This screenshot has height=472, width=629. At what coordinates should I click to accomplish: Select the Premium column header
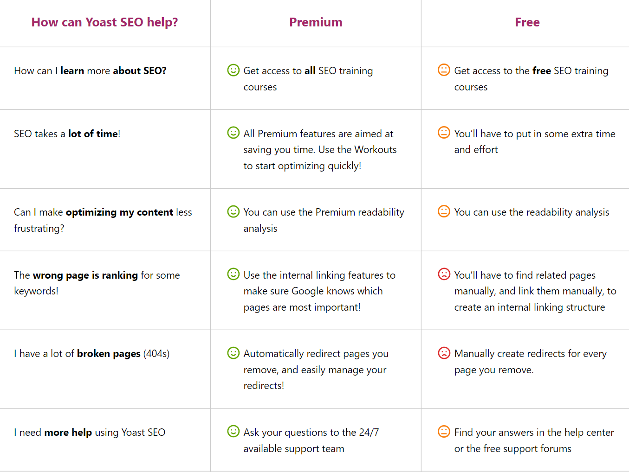[316, 22]
